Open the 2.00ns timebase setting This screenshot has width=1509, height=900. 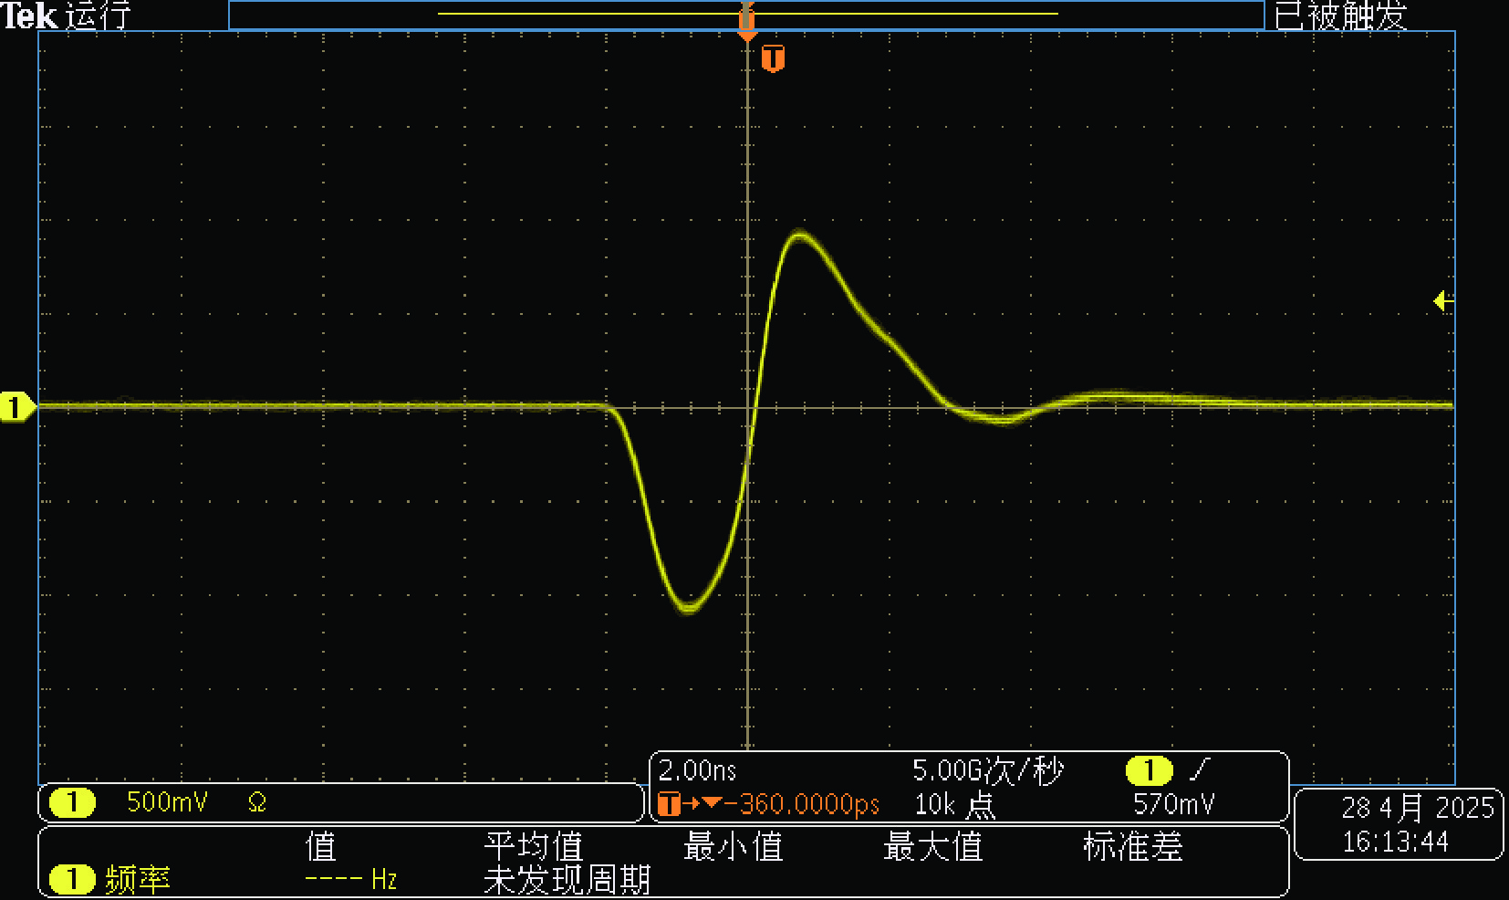coord(697,770)
